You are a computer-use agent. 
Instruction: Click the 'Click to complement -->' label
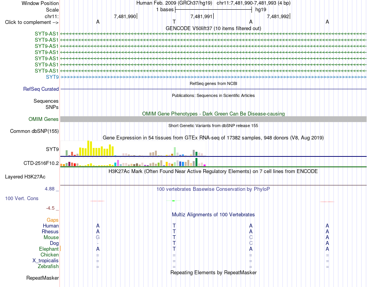coord(32,22)
